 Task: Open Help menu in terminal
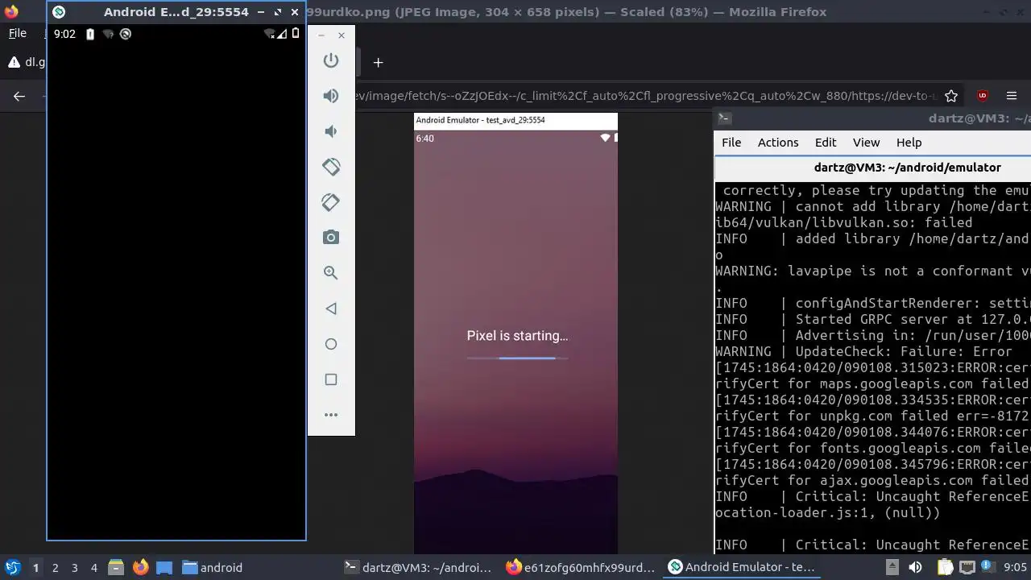pos(909,143)
